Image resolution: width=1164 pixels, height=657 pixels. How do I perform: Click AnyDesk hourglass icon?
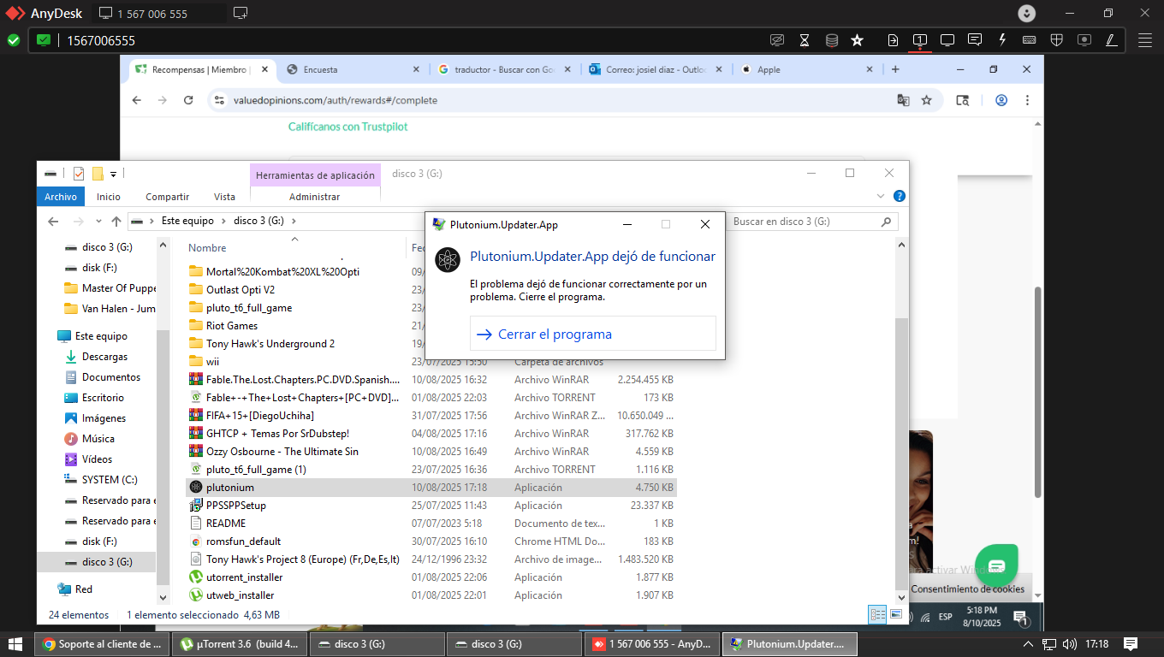click(804, 40)
